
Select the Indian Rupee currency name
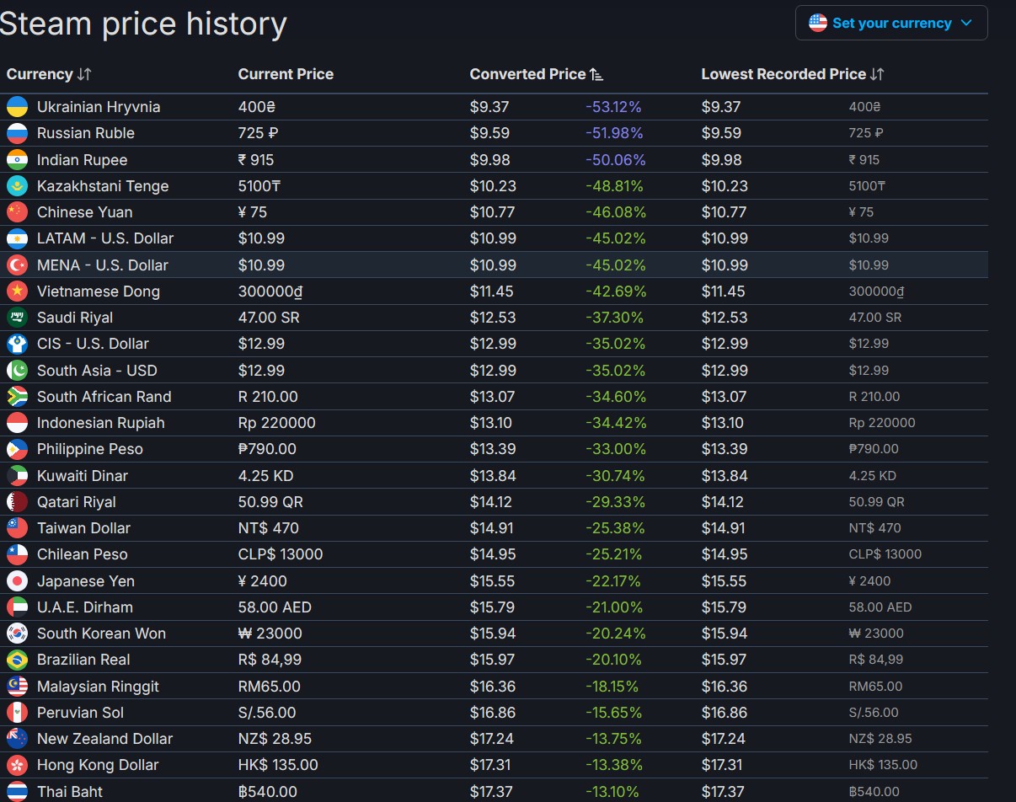click(83, 160)
